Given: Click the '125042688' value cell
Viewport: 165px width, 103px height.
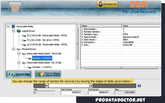Looking at the screenshot, I should pyautogui.click(x=128, y=42).
